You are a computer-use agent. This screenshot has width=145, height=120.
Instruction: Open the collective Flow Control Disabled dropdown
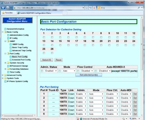point(87,71)
